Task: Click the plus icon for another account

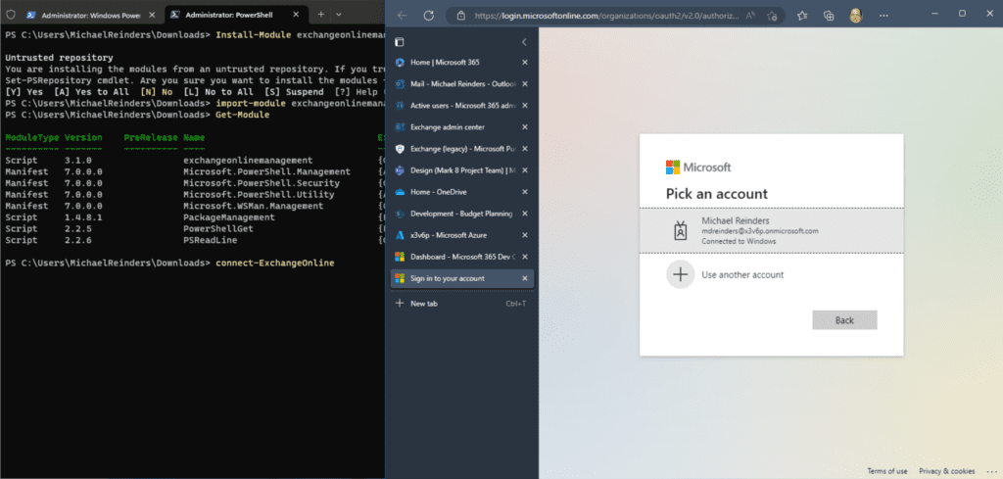Action: [681, 274]
